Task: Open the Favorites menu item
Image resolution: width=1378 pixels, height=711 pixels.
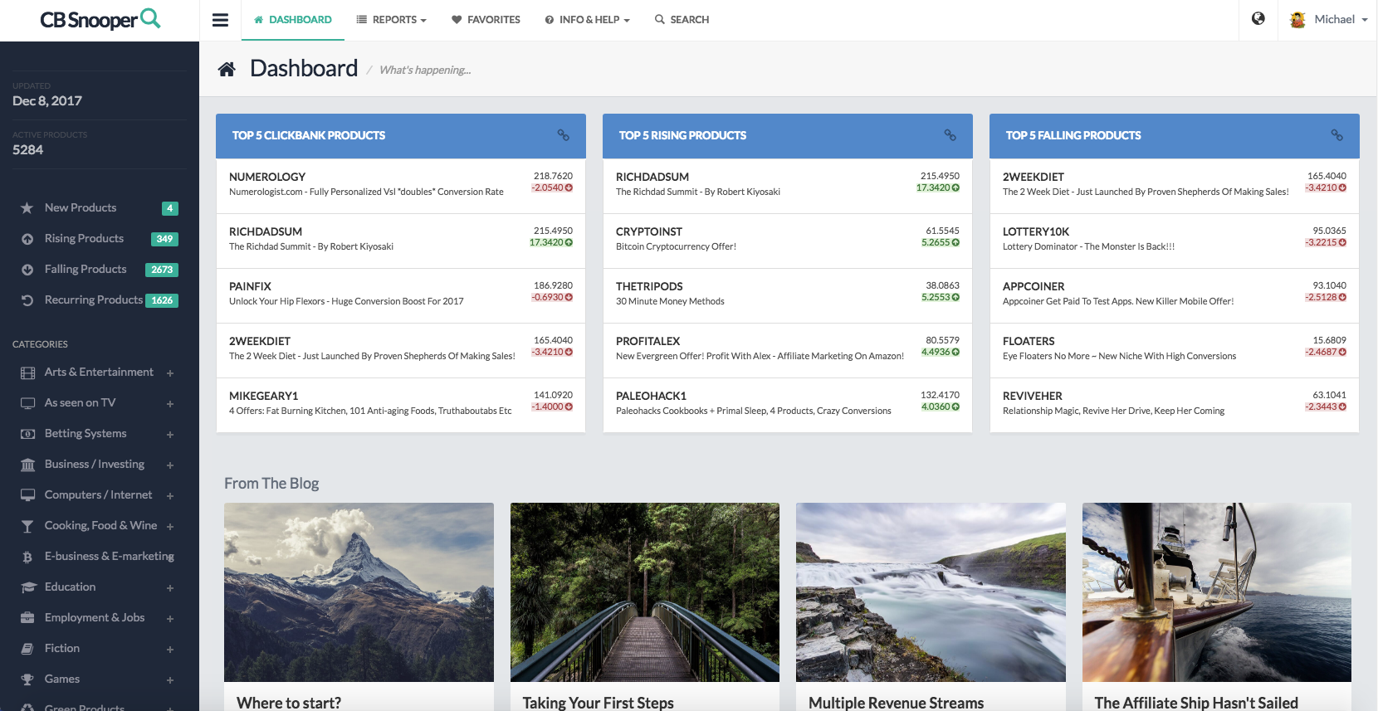Action: click(x=486, y=20)
